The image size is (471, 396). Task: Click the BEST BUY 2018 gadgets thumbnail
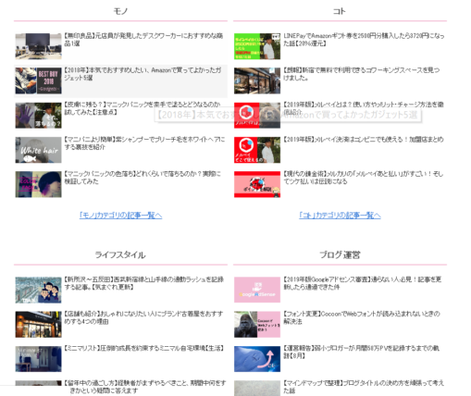coord(39,80)
